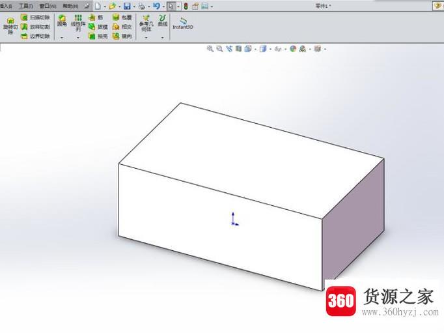This screenshot has width=444, height=333.
Task: Select the 拔模 draft tool
Action: click(98, 27)
